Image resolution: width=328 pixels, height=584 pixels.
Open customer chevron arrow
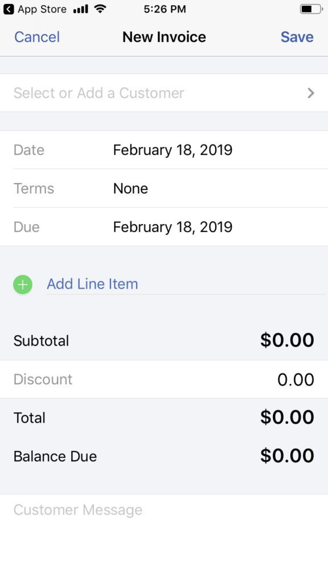[x=311, y=93]
